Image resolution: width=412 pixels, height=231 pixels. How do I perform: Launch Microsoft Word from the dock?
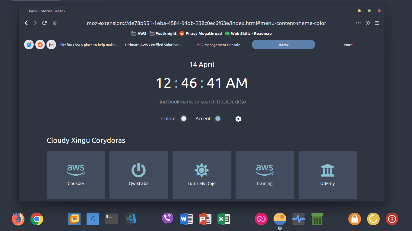[186, 219]
